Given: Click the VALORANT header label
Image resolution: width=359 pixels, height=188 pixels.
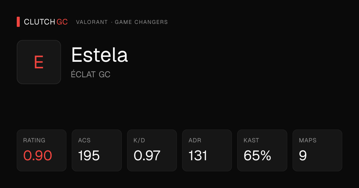Looking at the screenshot, I should [x=92, y=22].
